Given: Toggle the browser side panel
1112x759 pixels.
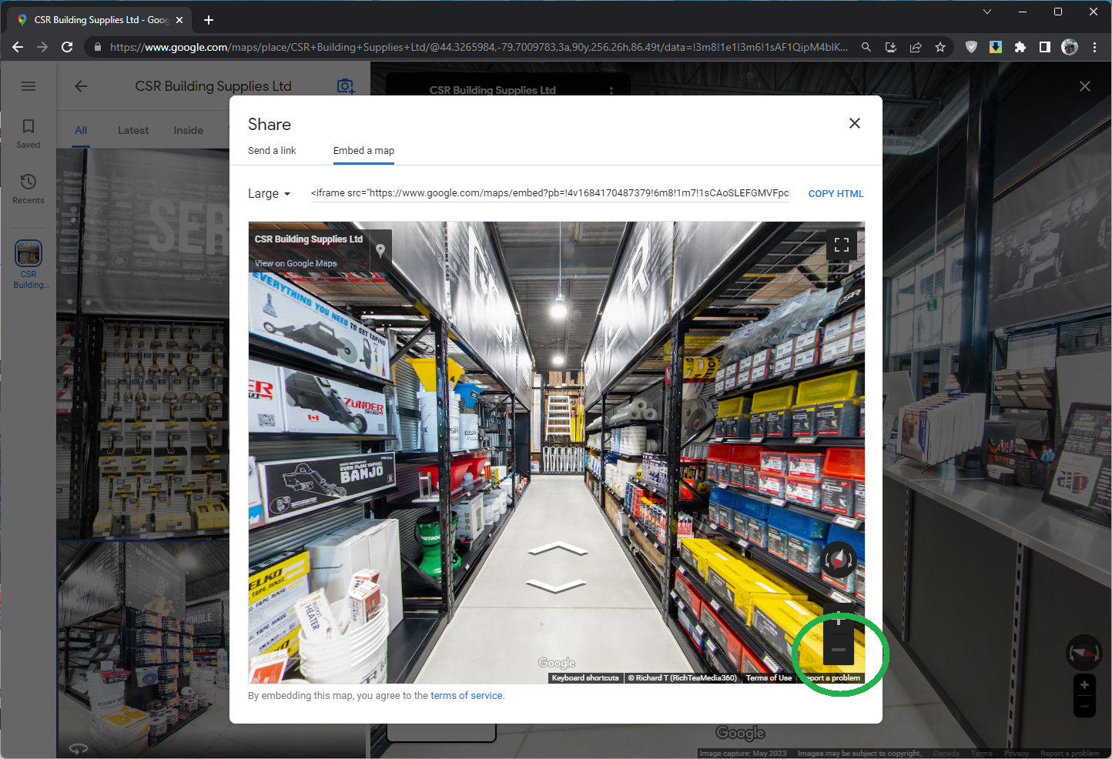Looking at the screenshot, I should pyautogui.click(x=1045, y=47).
